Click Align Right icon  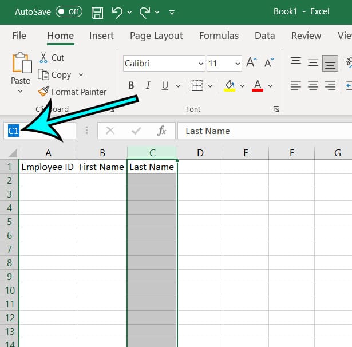pos(330,85)
